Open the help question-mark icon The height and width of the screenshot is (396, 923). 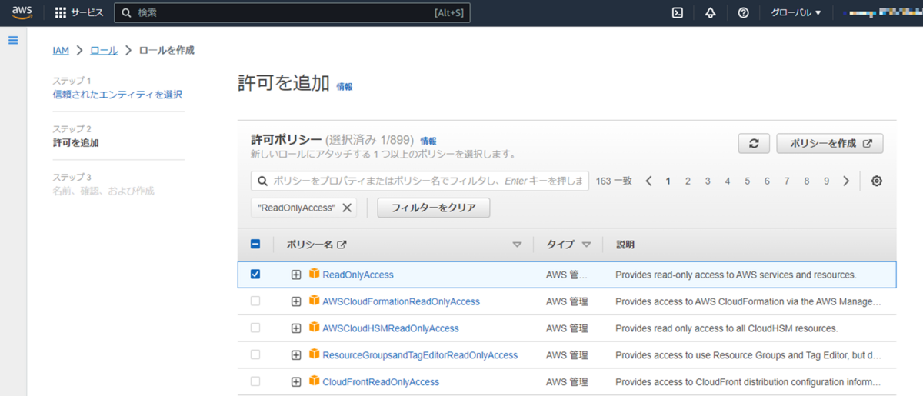(x=743, y=13)
